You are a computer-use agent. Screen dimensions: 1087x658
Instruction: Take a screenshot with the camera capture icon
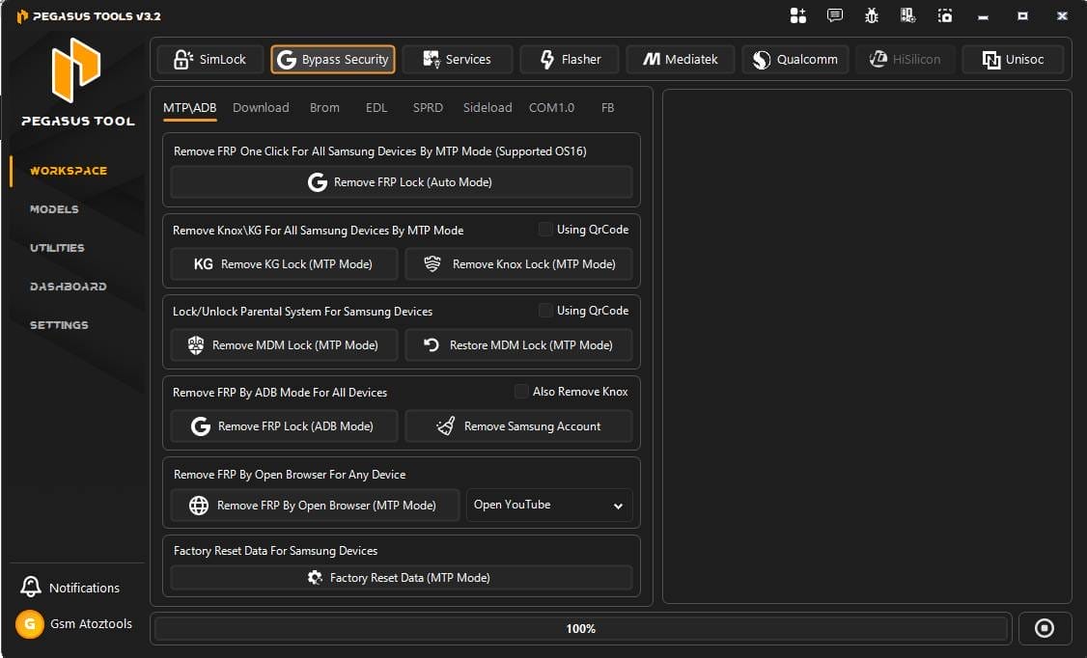pyautogui.click(x=944, y=15)
